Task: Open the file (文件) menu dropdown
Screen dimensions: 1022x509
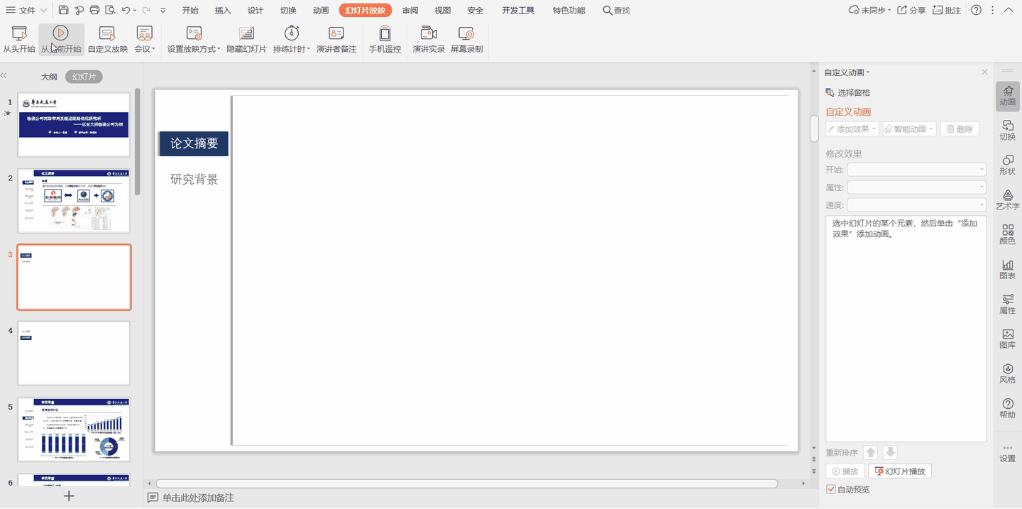Action: point(27,10)
